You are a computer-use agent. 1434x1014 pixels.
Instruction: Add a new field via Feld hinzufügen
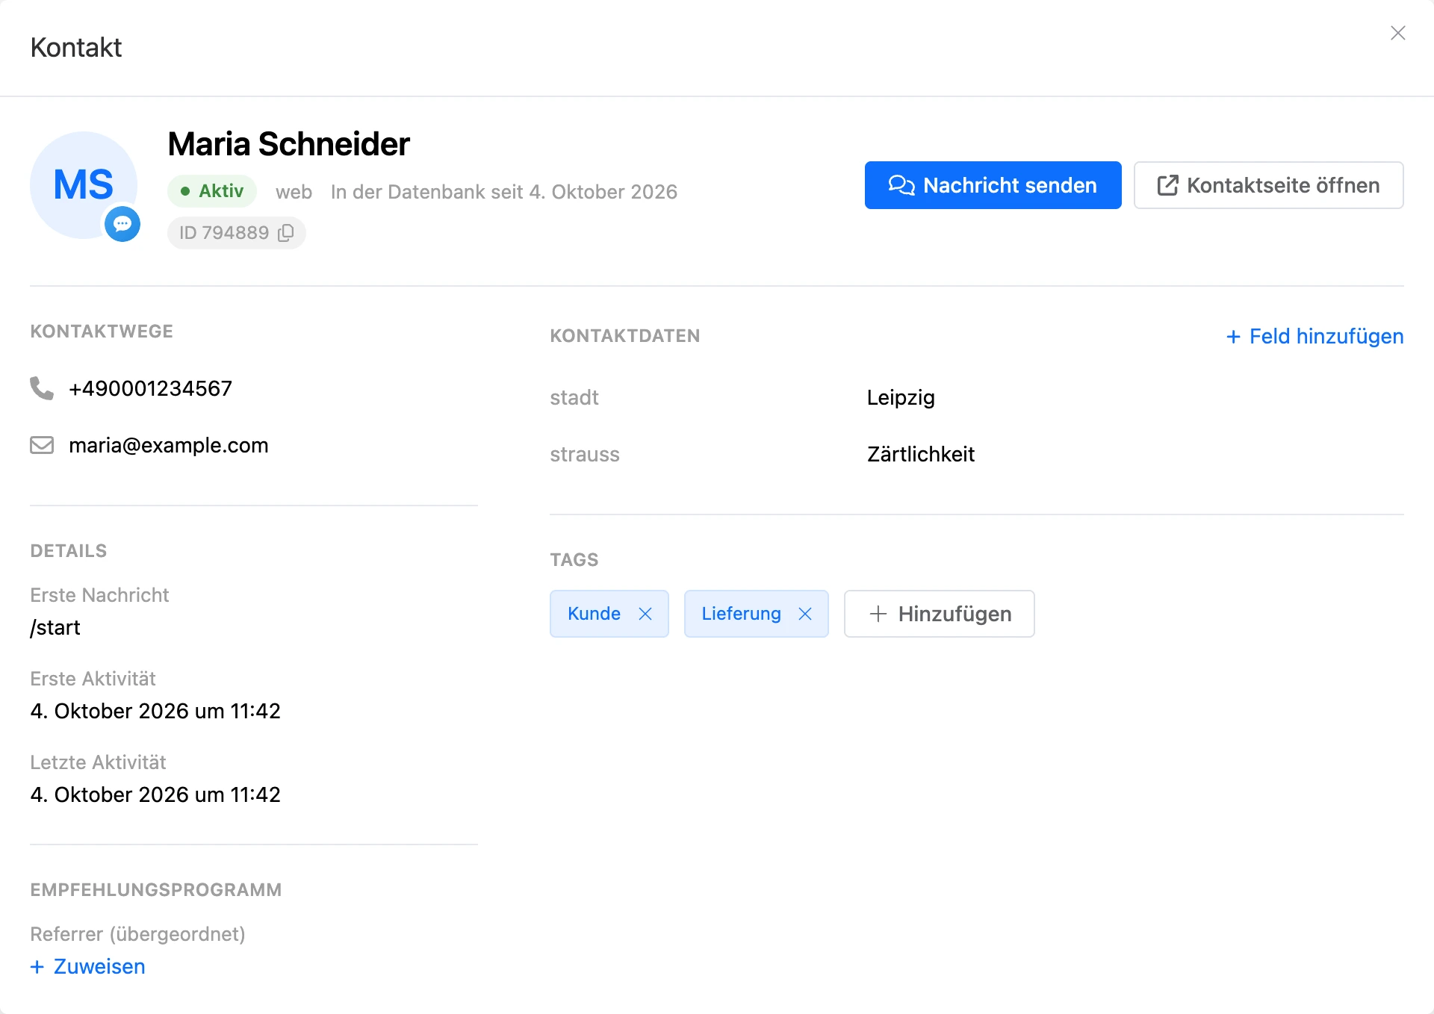click(x=1315, y=336)
